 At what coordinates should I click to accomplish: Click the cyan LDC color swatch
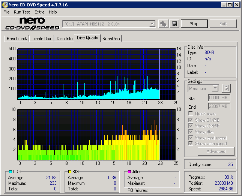(11, 171)
